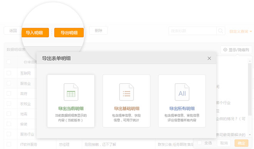This screenshot has height=149, width=254.
Task: Tick the checkbox for 服务业 row
Action: pos(9,83)
